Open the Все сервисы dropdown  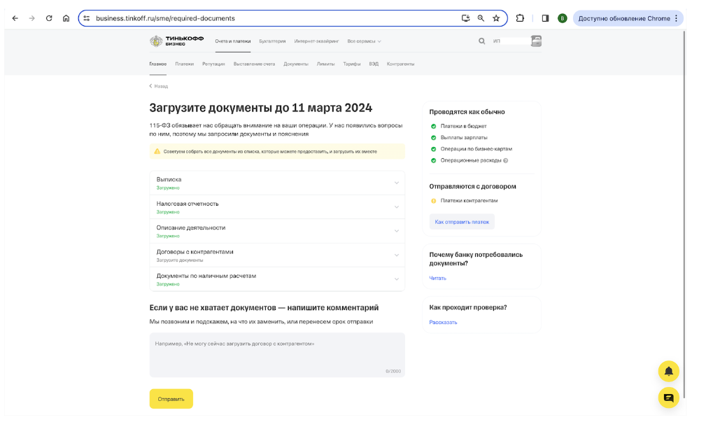pos(364,41)
